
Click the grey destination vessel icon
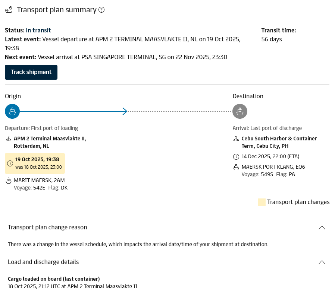240,111
